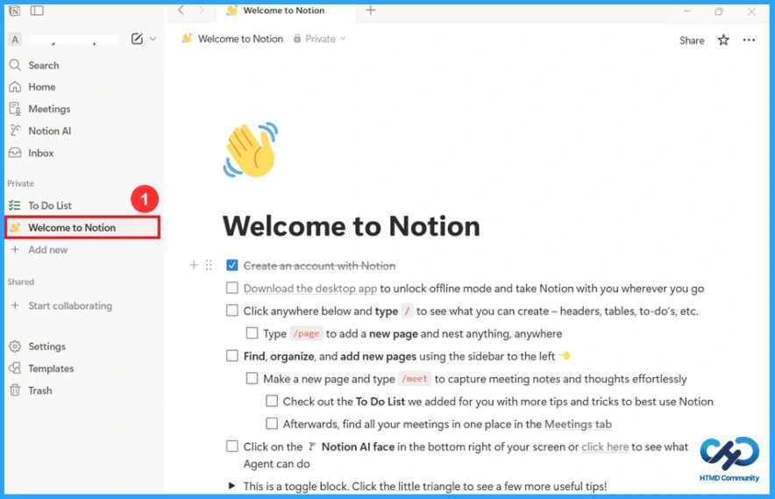Viewport: 775px width, 499px height.
Task: Favorite the page with star icon
Action: click(723, 40)
